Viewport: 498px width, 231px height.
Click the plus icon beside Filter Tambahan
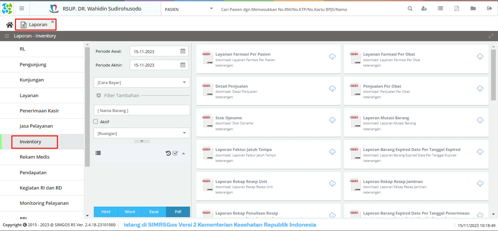click(x=99, y=95)
